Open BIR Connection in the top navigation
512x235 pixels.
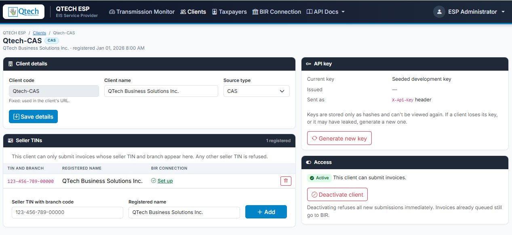point(276,12)
